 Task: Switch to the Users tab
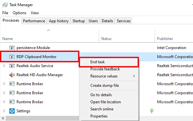point(93,21)
